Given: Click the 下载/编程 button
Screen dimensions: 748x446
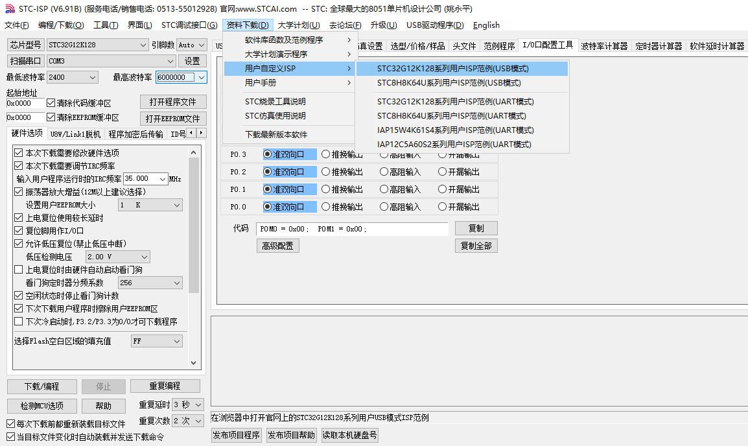Looking at the screenshot, I should click(x=42, y=386).
